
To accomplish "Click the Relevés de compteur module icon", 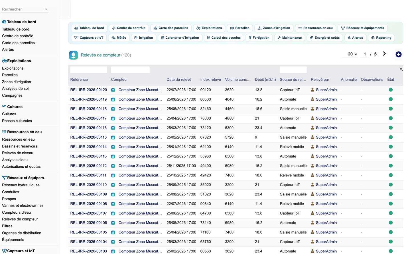I will pyautogui.click(x=73, y=55).
